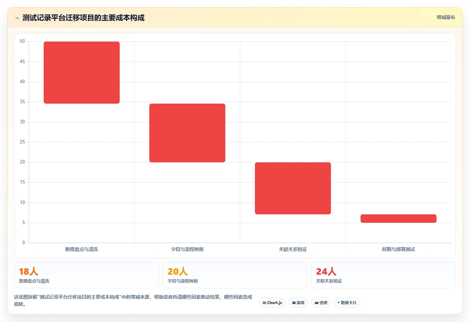The image size is (470, 322).
Task: Click the 关联关系验证 caption under 24人
Action: point(329,281)
